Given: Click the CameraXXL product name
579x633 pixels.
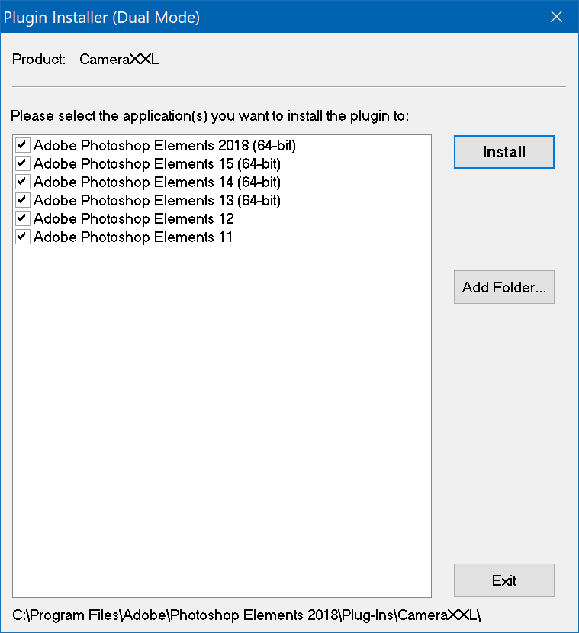Looking at the screenshot, I should tap(119, 59).
